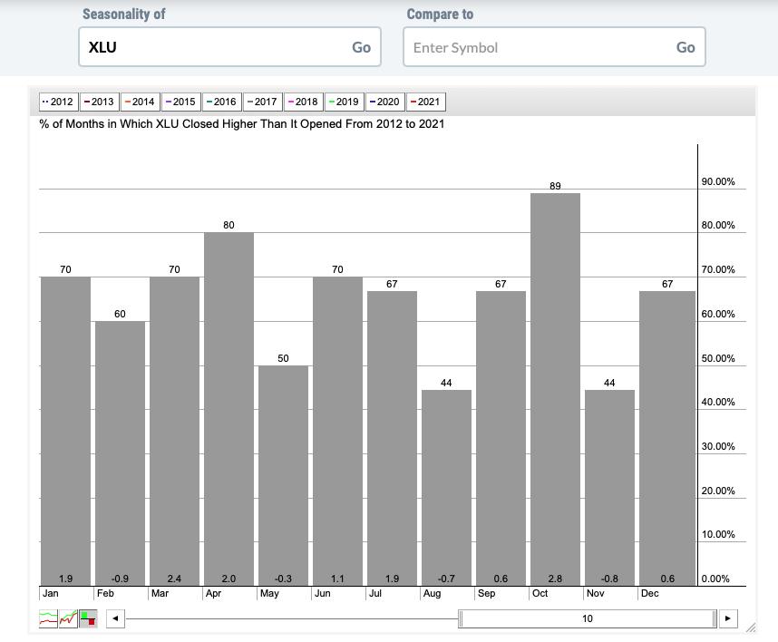Select the December bar with 0.6

coord(667,438)
